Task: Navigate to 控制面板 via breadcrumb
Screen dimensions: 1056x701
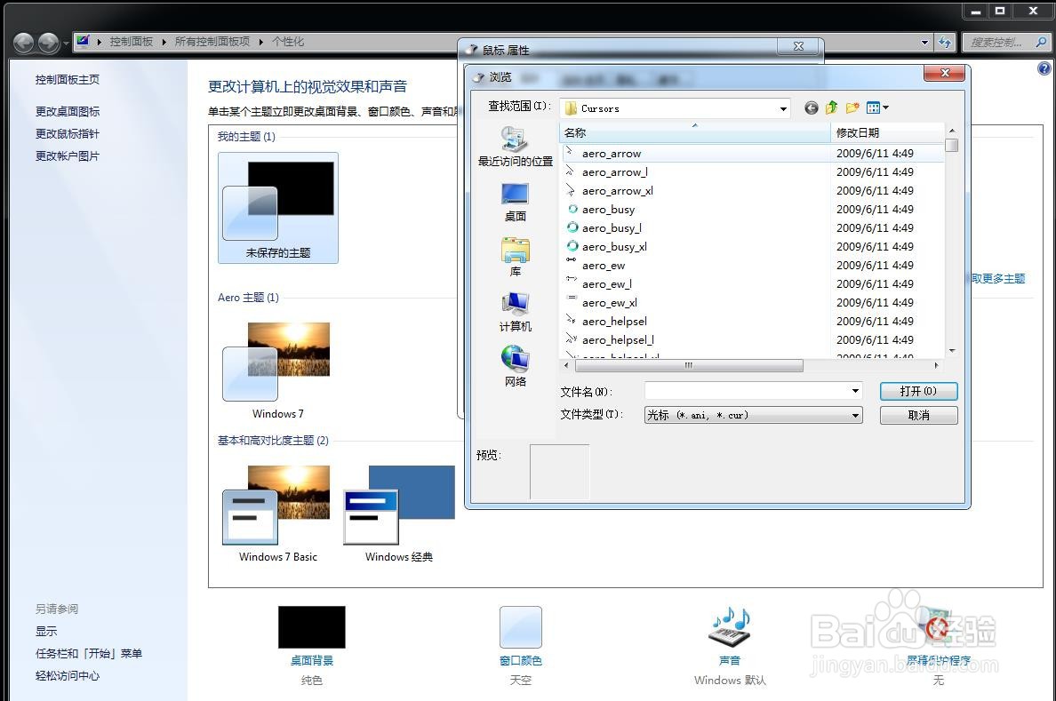Action: coord(131,41)
